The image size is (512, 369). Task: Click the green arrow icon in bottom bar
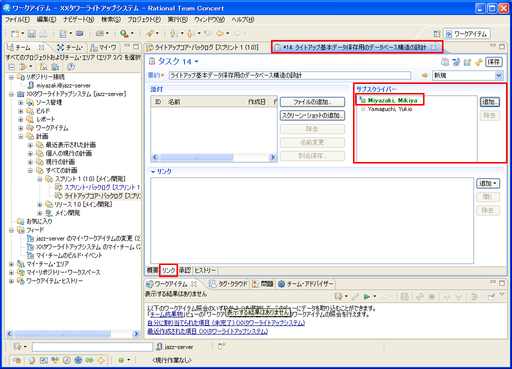point(89,360)
